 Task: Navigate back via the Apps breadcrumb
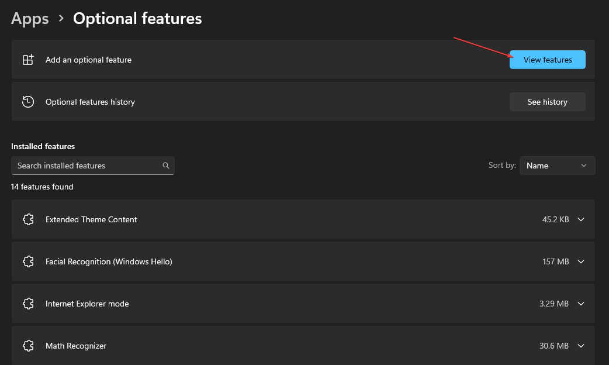[29, 18]
